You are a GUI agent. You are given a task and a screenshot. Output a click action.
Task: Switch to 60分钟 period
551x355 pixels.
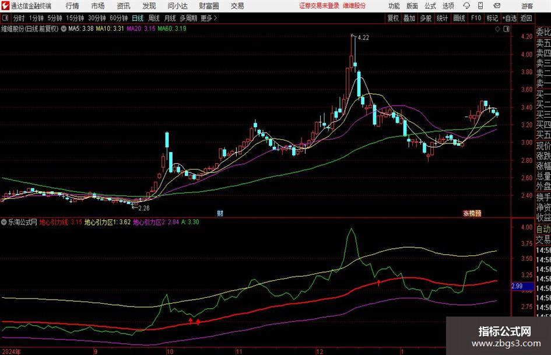pos(118,18)
